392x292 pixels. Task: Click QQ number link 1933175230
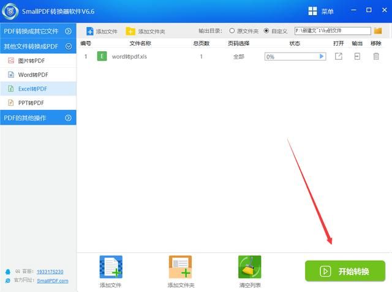pos(50,272)
